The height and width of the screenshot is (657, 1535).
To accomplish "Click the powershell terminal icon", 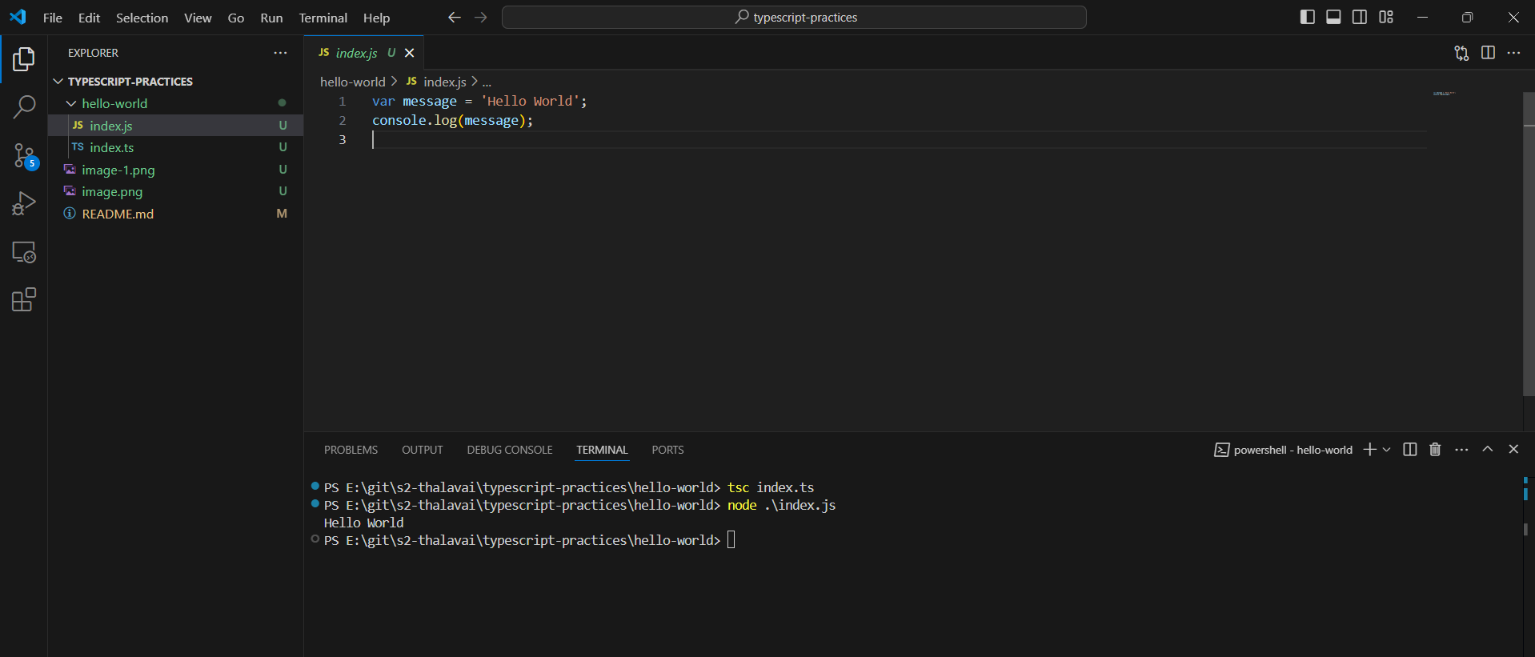I will [1221, 450].
